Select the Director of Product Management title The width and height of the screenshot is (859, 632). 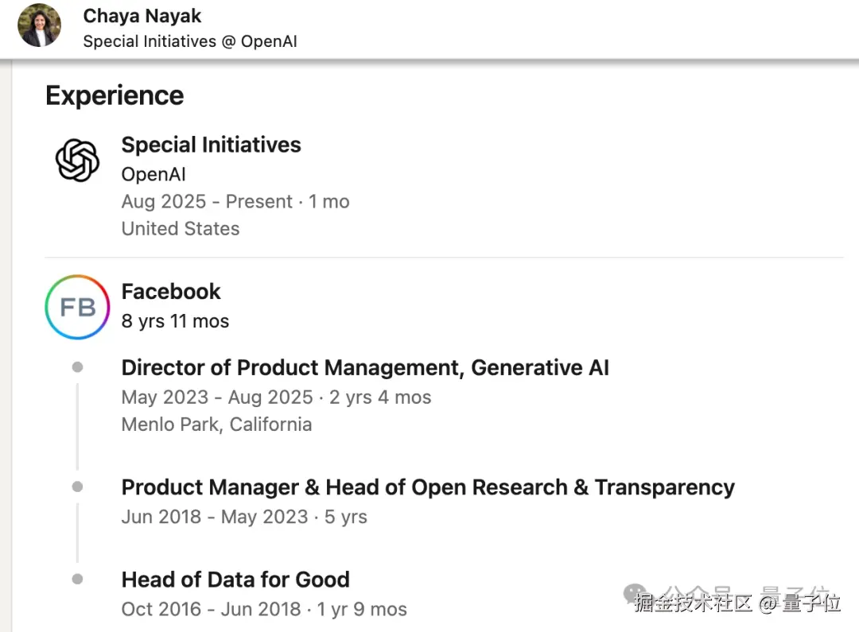(365, 368)
